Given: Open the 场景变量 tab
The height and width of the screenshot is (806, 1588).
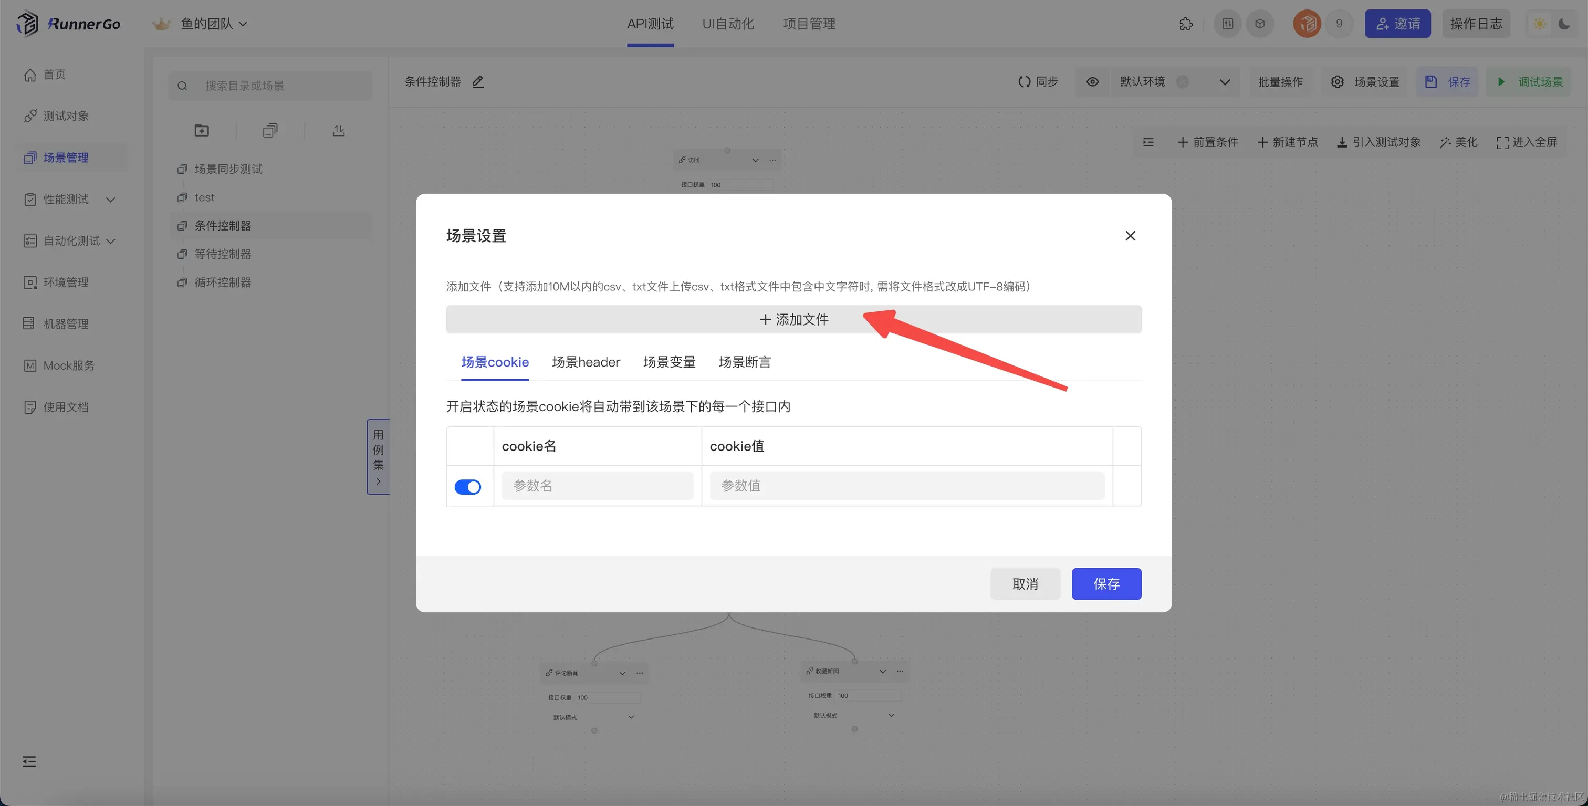Looking at the screenshot, I should (x=669, y=362).
